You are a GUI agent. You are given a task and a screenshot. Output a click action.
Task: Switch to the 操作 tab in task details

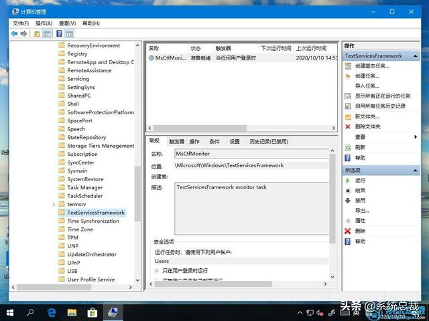194,141
